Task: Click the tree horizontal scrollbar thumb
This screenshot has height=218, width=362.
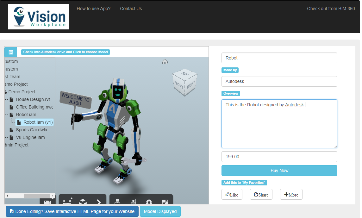Action: [x=37, y=196]
